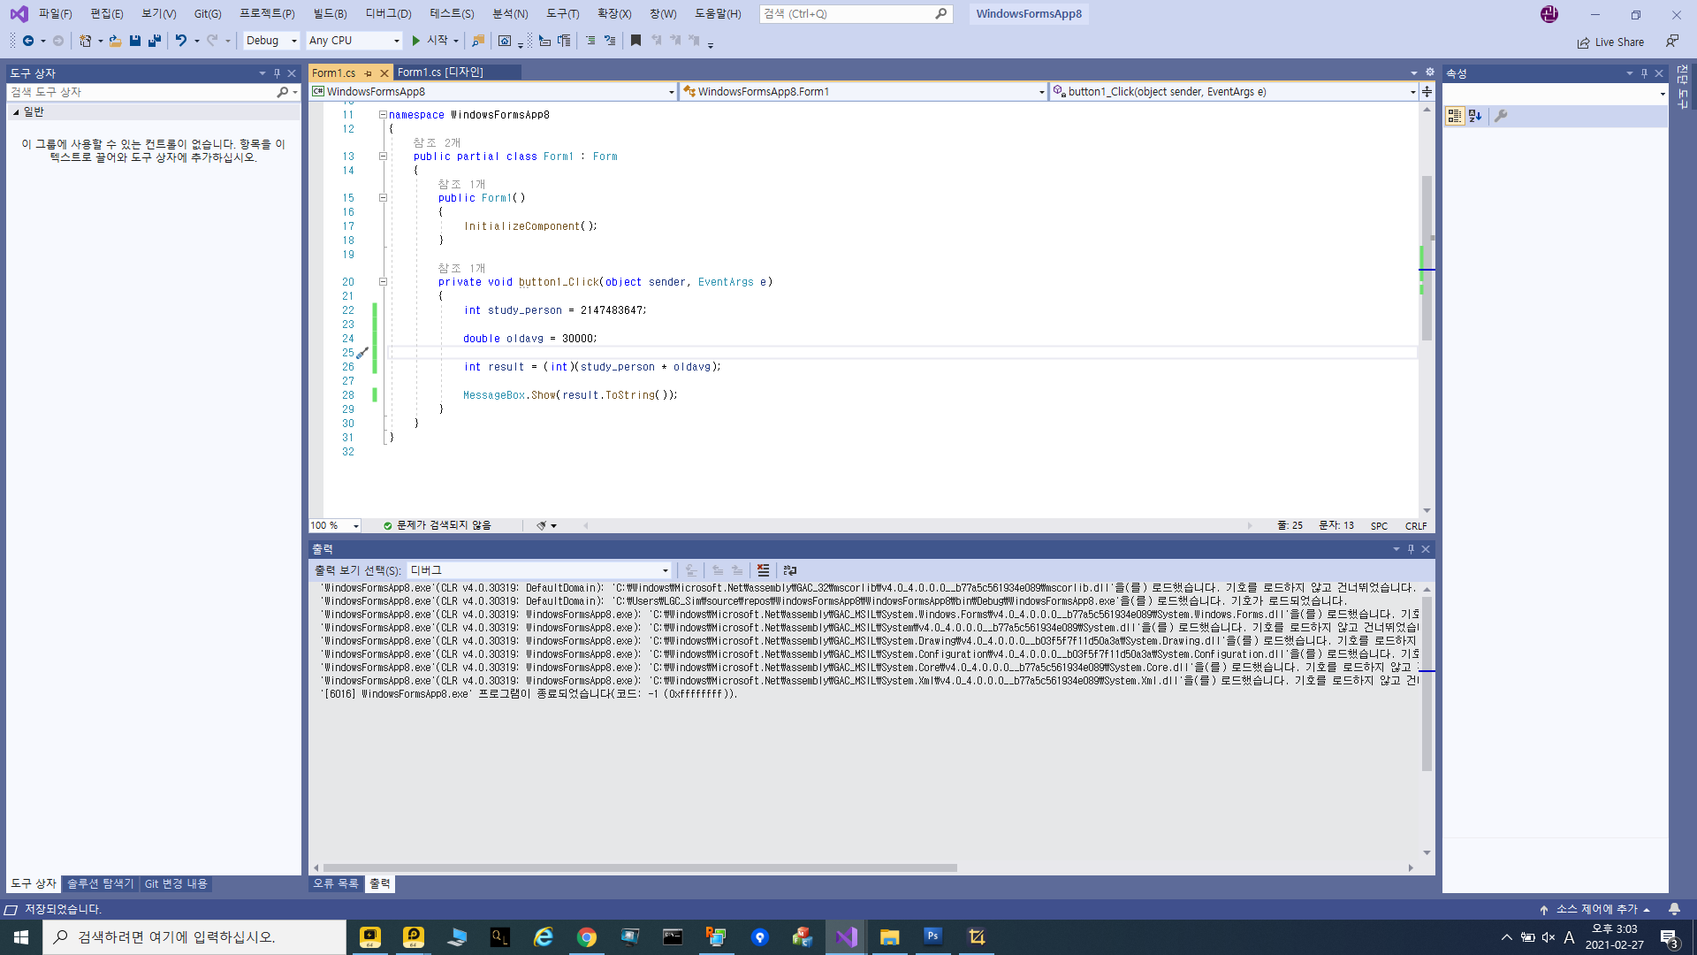The image size is (1697, 955).
Task: Expand output source dropdown showing 디버그
Action: [x=665, y=570]
